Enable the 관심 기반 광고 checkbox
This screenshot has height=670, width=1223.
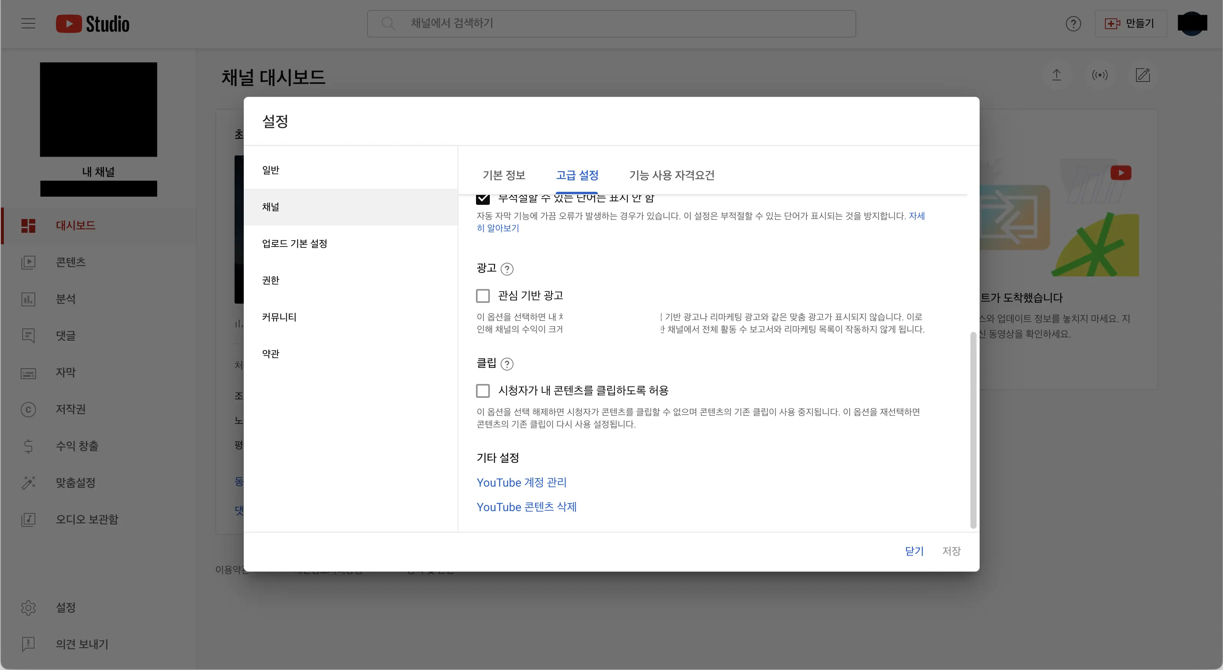click(483, 296)
